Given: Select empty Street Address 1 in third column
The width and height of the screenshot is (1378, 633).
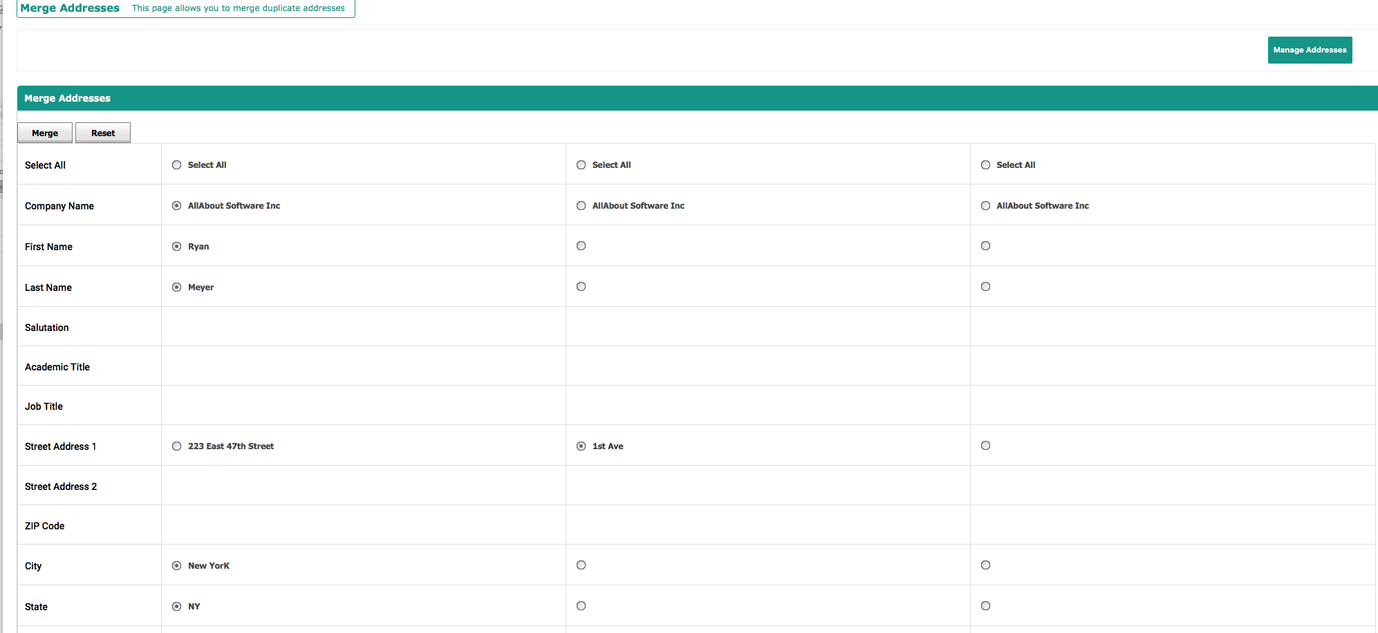Looking at the screenshot, I should click(x=986, y=446).
